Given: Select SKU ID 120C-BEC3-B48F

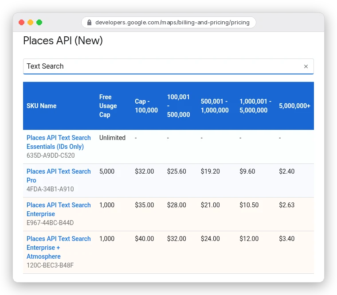Looking at the screenshot, I should pos(50,265).
